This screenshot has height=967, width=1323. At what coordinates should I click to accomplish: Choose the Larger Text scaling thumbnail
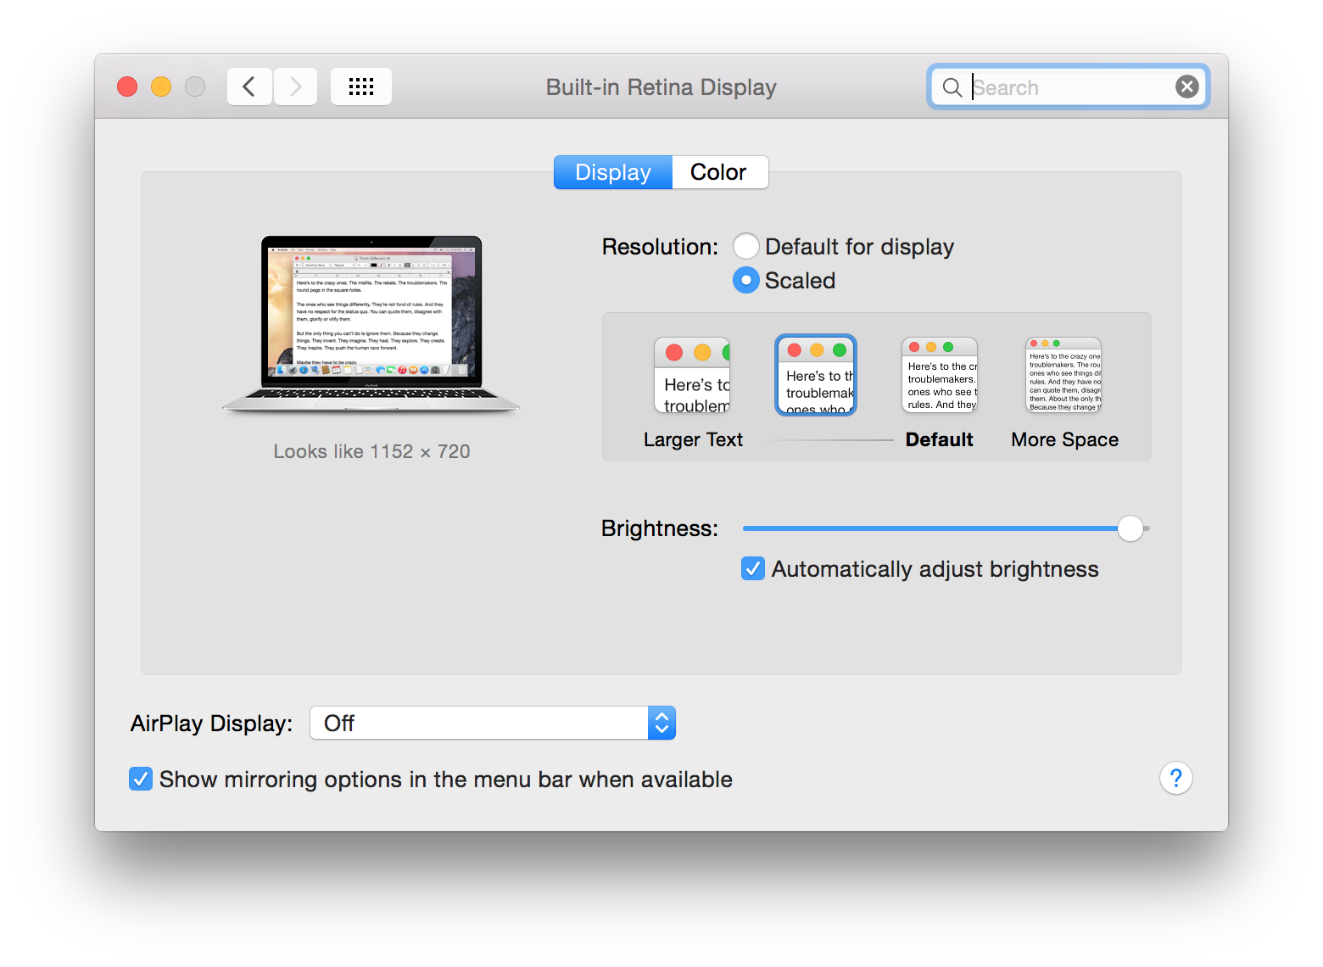tap(692, 375)
